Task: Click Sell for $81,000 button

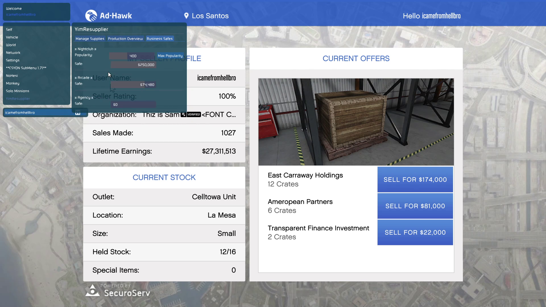Action: tap(415, 206)
